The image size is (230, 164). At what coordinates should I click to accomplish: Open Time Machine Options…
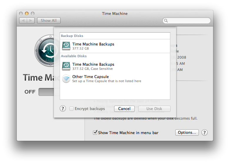(187, 133)
